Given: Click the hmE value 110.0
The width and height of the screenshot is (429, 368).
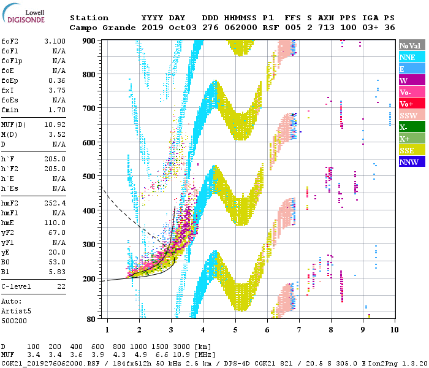Looking at the screenshot, I should pyautogui.click(x=55, y=223).
